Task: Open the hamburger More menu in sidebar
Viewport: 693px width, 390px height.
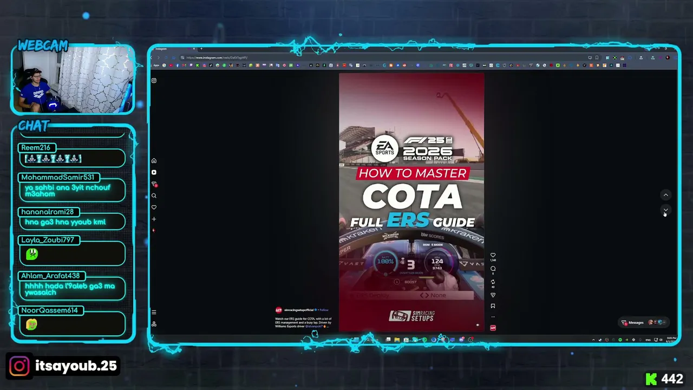Action: [154, 313]
